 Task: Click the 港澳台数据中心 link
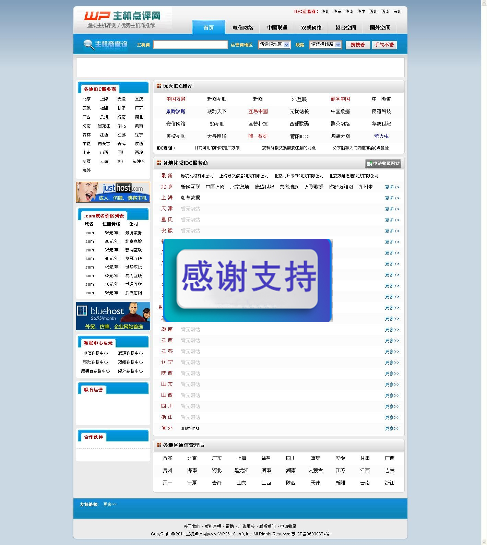click(95, 371)
